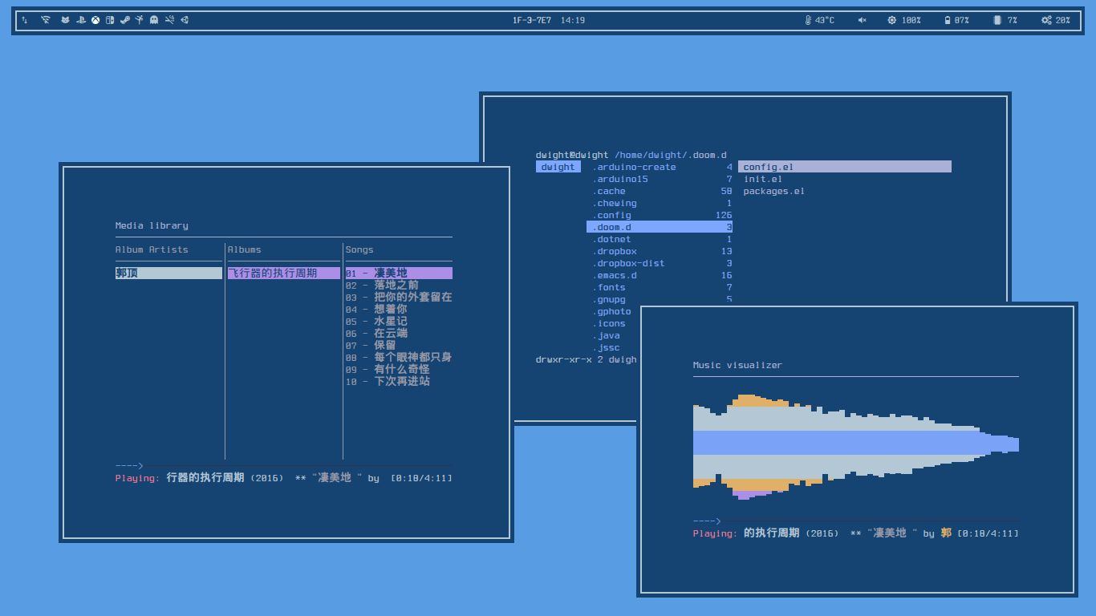Click the PlayStation workspace icon
Viewport: 1096px width, 616px height.
pos(81,20)
